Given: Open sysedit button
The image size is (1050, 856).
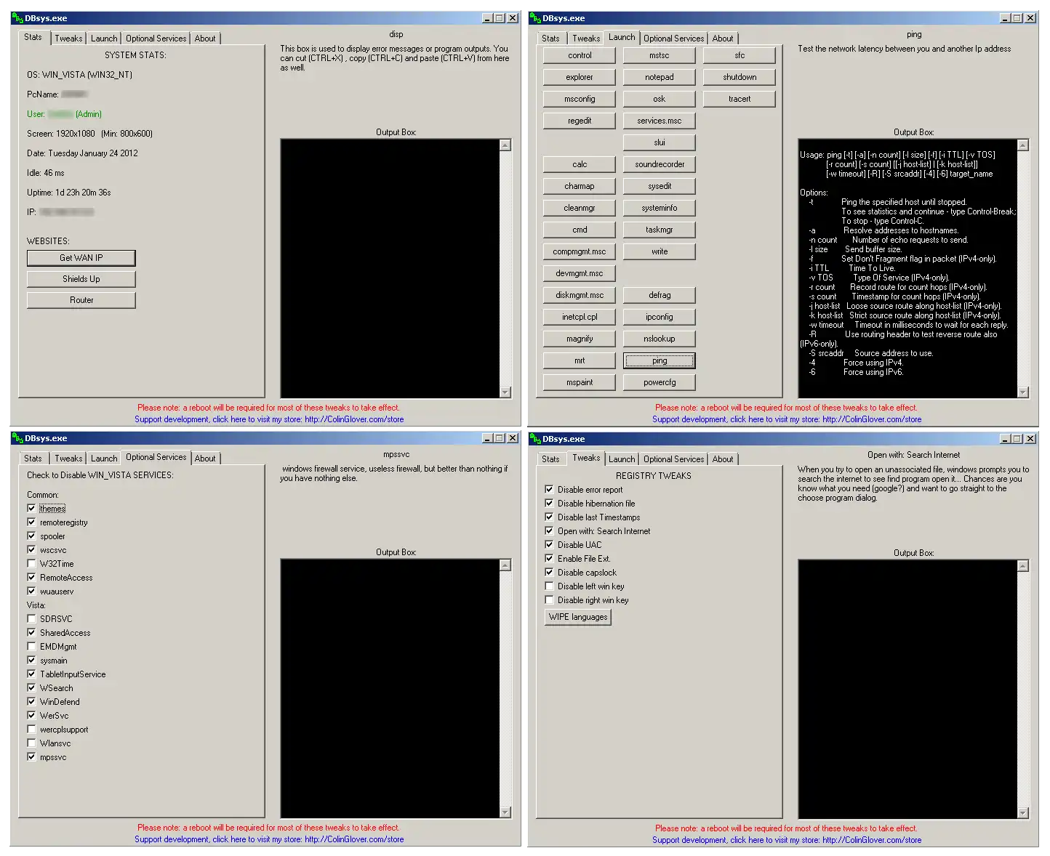Looking at the screenshot, I should click(x=660, y=186).
